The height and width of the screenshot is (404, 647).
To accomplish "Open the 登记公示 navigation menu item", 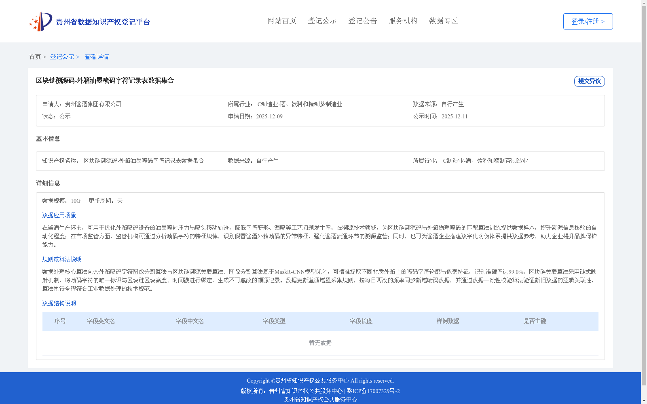I will (322, 21).
